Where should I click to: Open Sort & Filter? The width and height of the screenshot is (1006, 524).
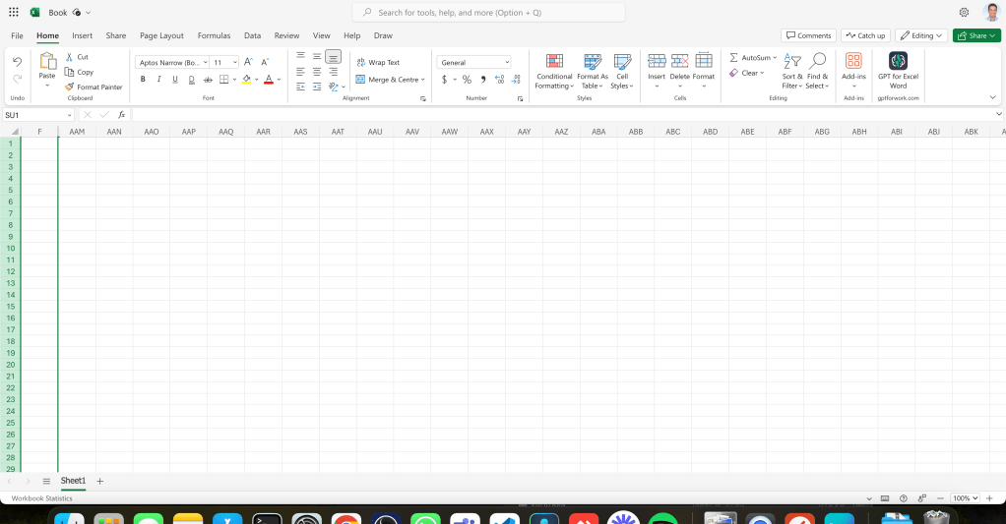(x=792, y=71)
